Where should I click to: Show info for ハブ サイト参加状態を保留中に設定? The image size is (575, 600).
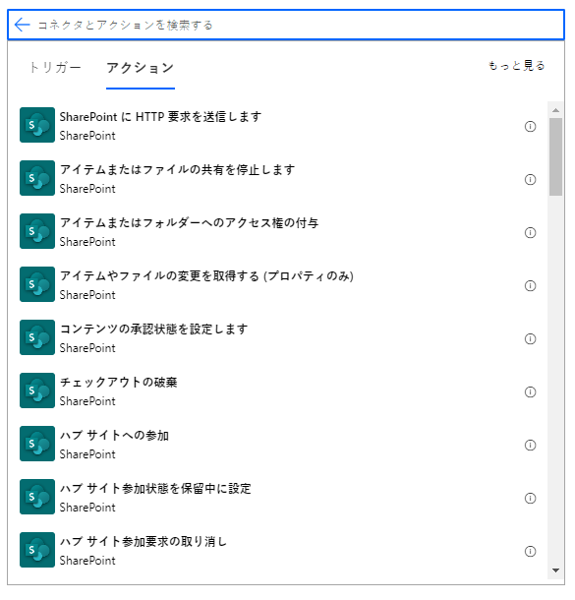pyautogui.click(x=530, y=499)
